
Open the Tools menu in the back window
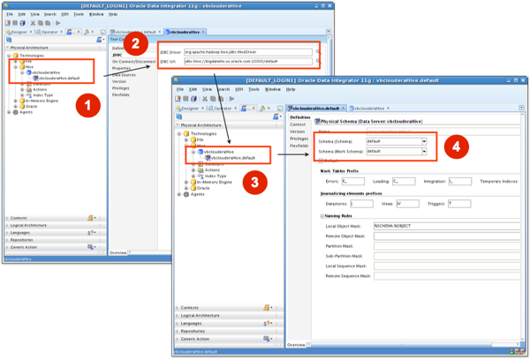79,14
